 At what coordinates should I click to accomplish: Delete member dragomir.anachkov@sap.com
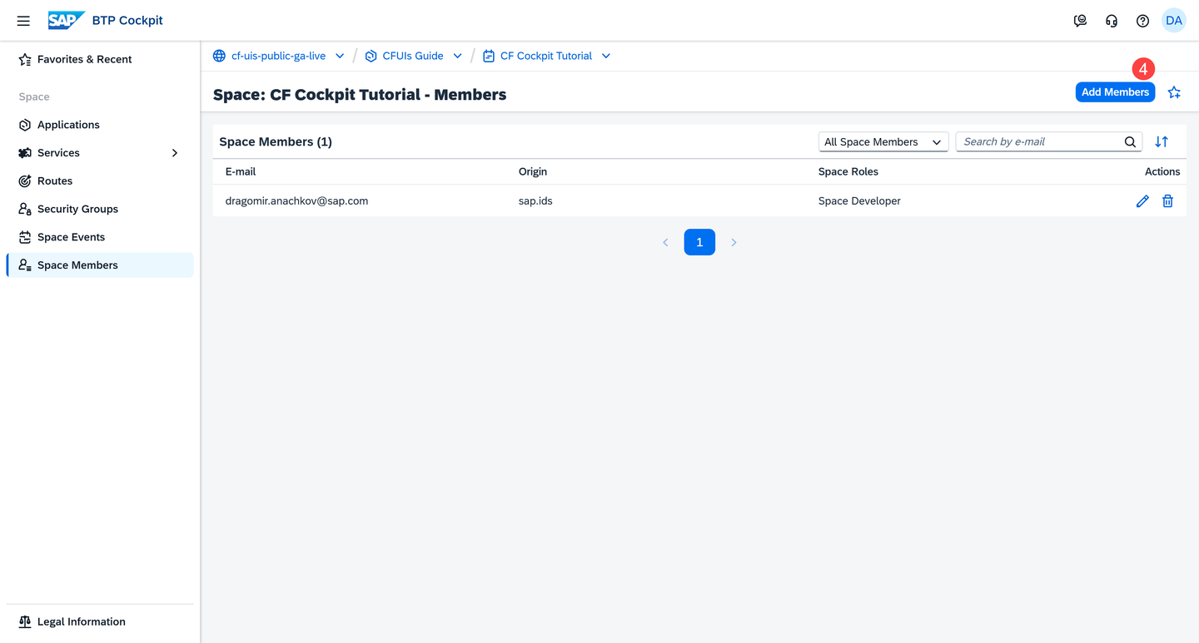click(x=1168, y=201)
